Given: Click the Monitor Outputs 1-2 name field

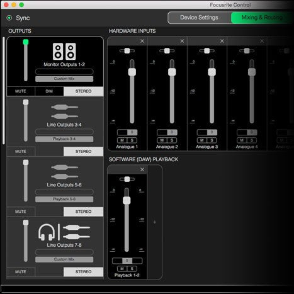Looking at the screenshot, I should point(64,72).
